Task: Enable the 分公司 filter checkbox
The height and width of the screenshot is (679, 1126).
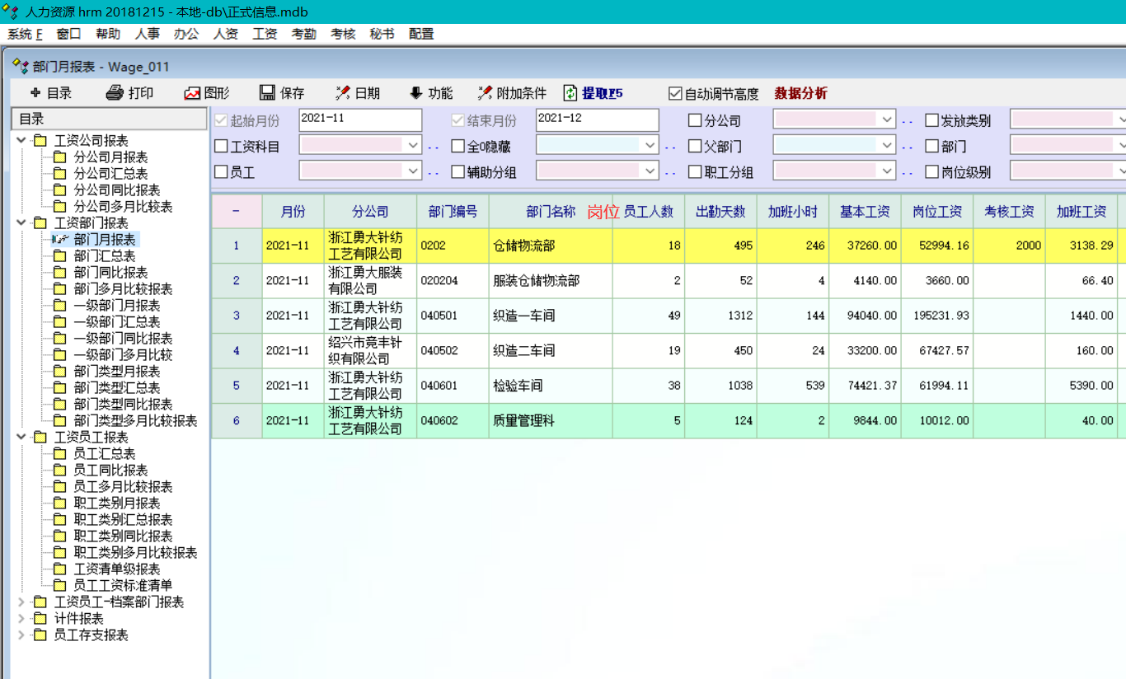Action: coord(695,120)
